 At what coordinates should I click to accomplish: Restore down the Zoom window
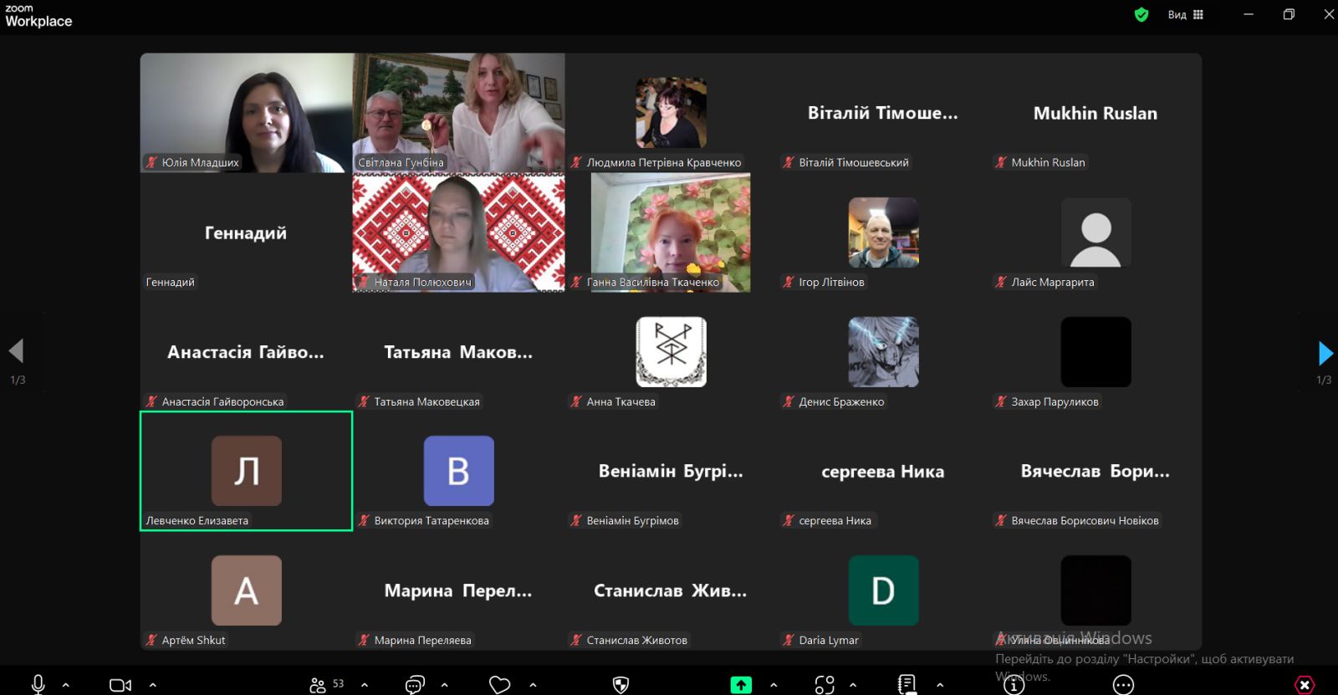[1289, 14]
